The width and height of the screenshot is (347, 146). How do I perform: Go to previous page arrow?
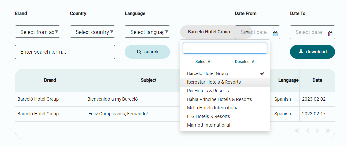click(x=308, y=131)
